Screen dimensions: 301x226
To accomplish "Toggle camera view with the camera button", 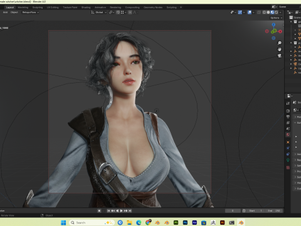I will coord(280,56).
